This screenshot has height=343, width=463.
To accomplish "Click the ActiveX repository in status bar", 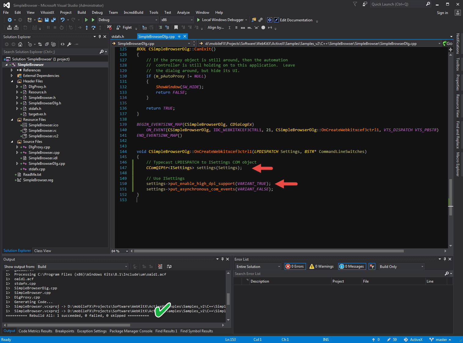I will click(413, 340).
